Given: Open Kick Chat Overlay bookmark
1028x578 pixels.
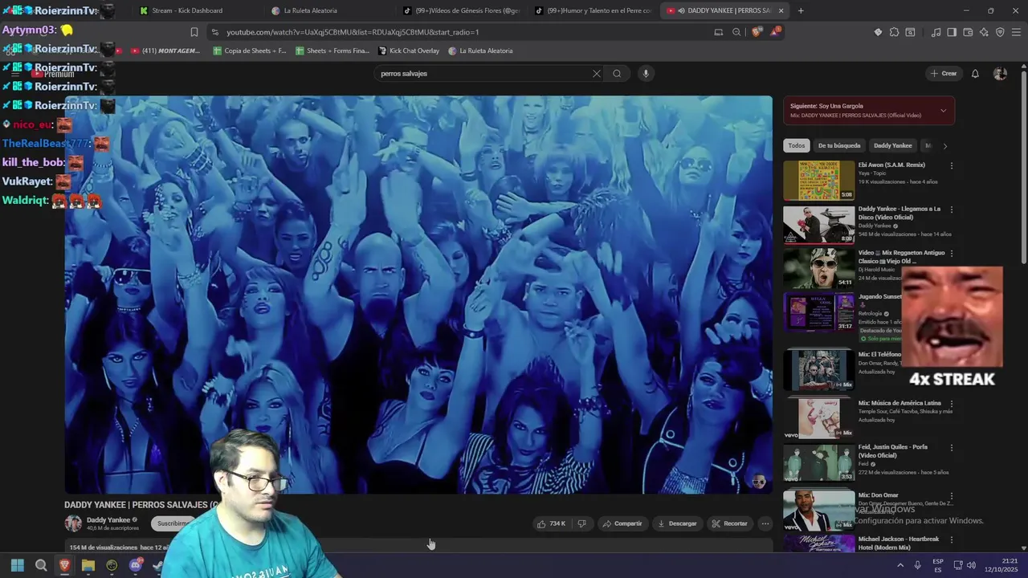Looking at the screenshot, I should point(408,51).
